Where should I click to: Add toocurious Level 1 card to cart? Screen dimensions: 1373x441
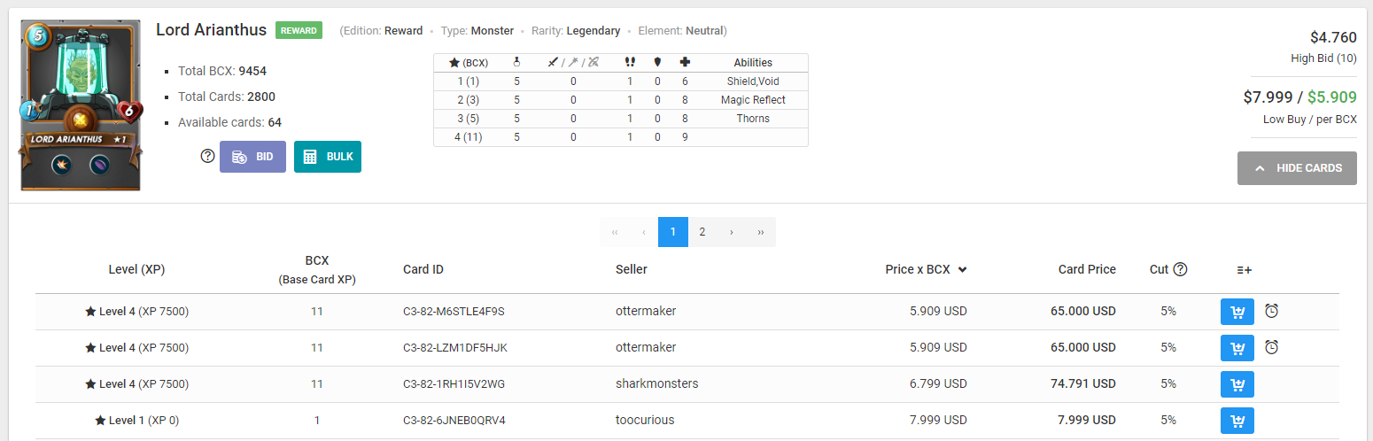[1237, 421]
